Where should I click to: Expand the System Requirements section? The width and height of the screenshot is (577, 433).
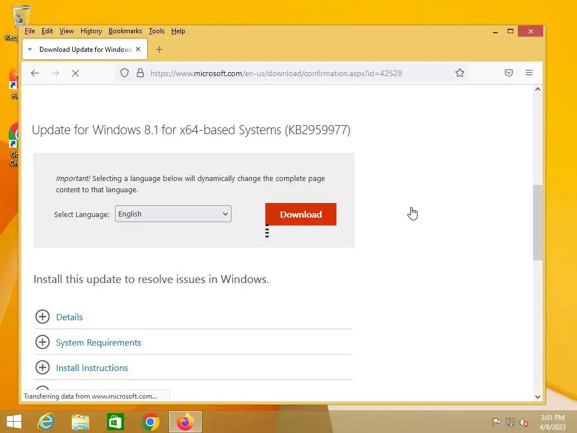pos(42,342)
